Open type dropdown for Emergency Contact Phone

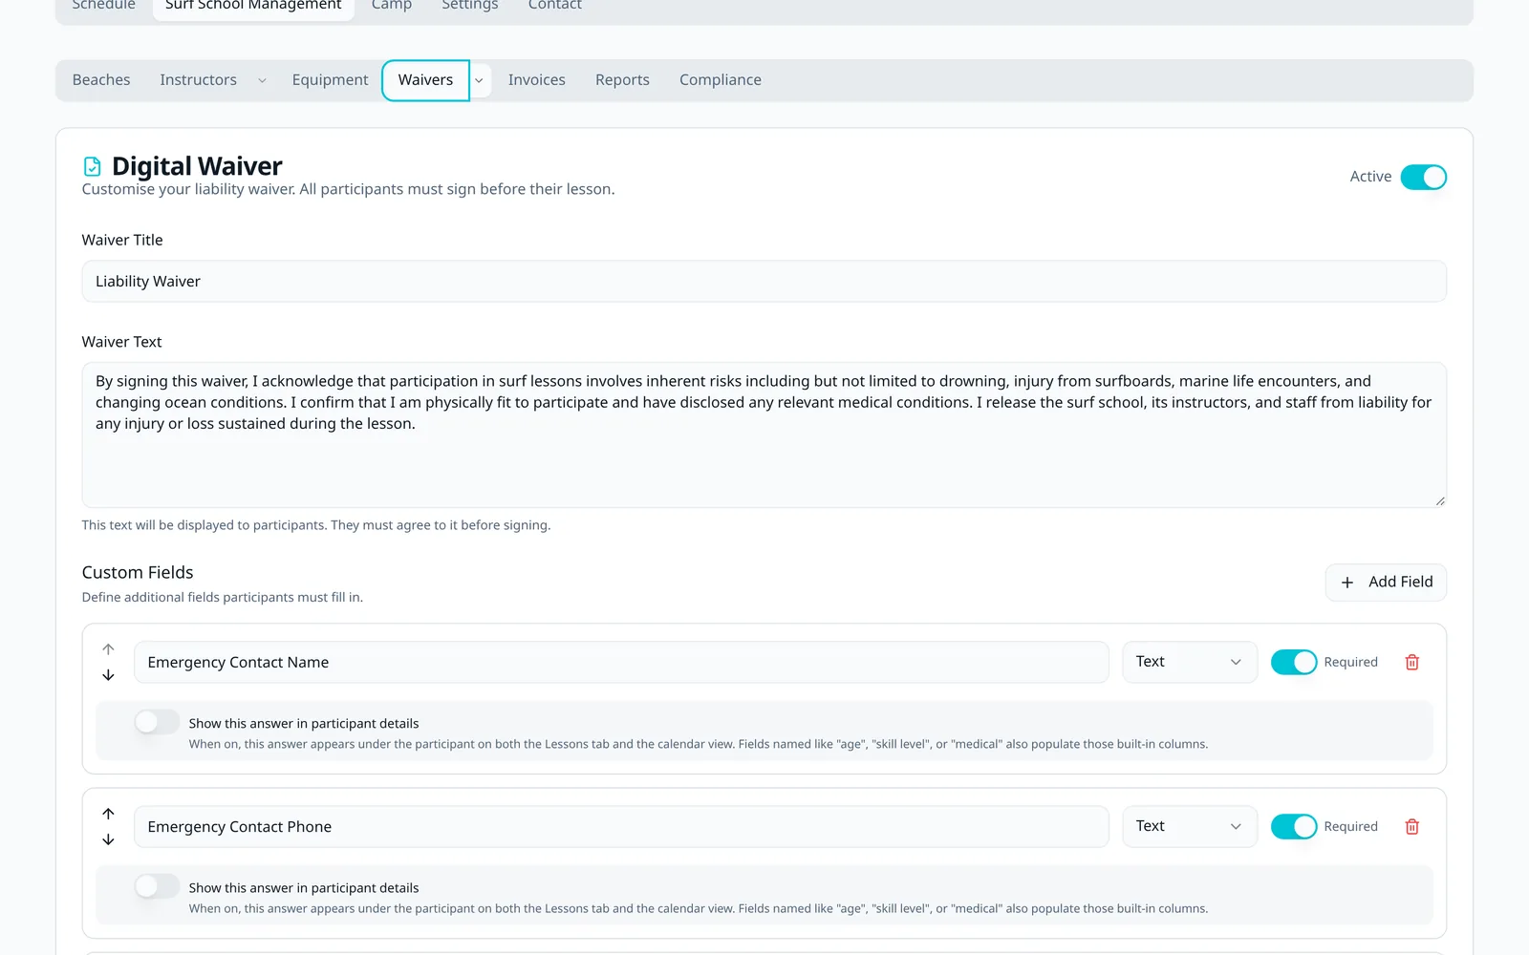pyautogui.click(x=1190, y=826)
